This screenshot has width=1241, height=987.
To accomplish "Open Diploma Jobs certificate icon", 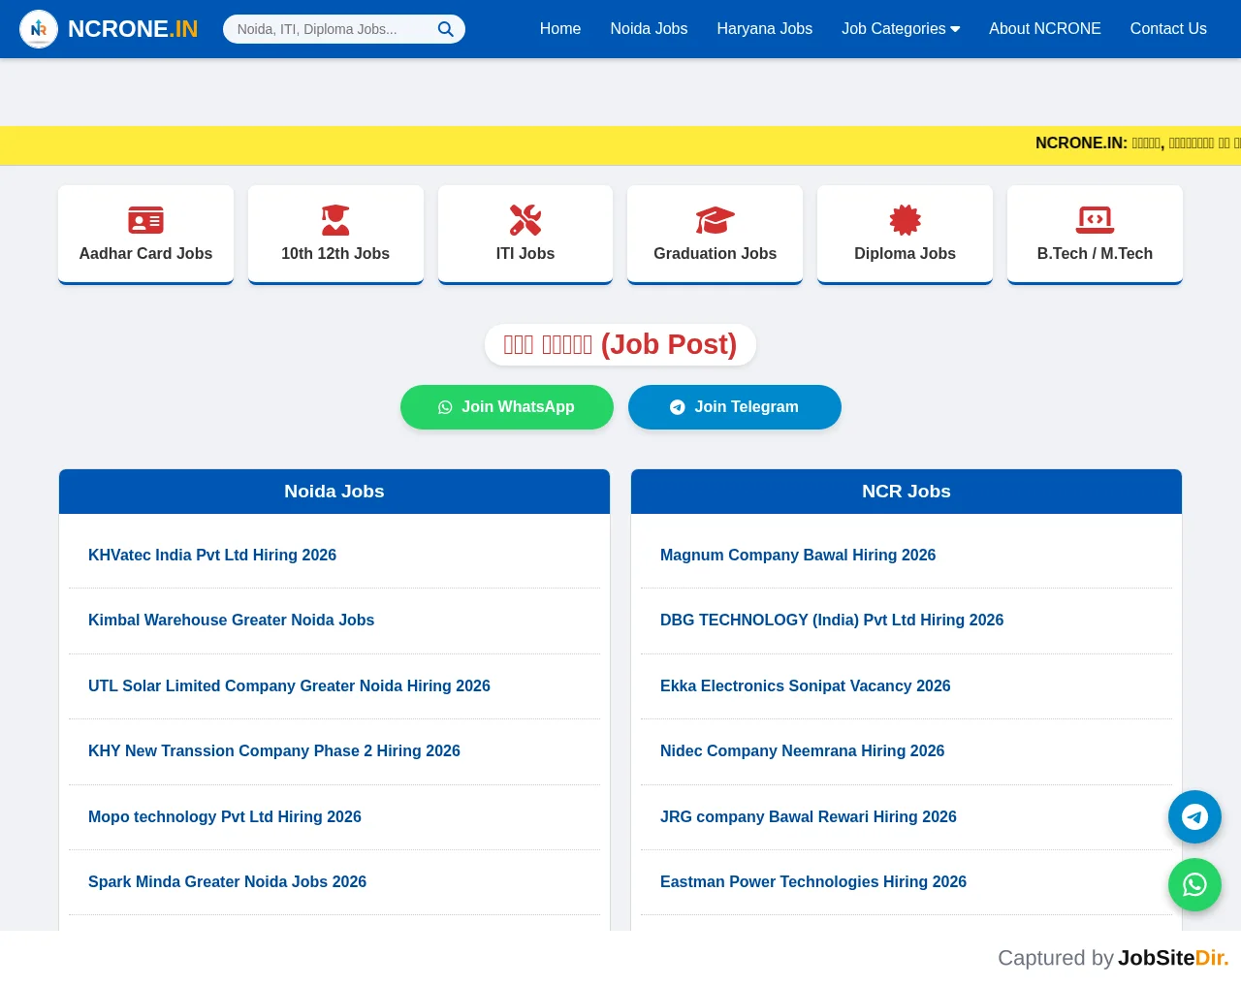I will [x=906, y=220].
